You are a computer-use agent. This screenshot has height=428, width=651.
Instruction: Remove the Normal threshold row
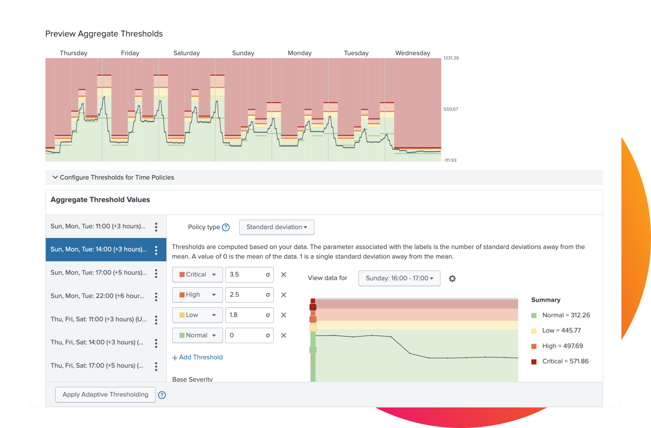pos(284,335)
